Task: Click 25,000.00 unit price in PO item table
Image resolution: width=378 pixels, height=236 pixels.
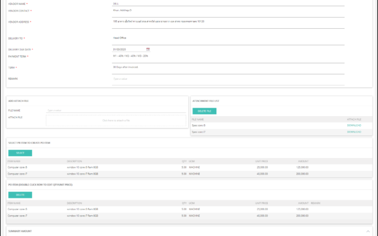Action: click(262, 209)
